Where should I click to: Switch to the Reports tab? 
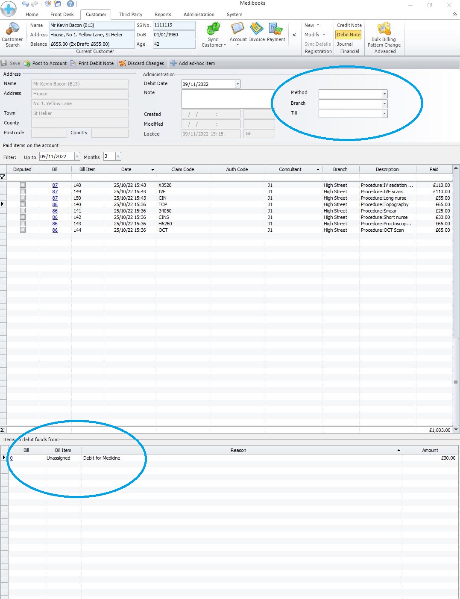[x=163, y=15]
